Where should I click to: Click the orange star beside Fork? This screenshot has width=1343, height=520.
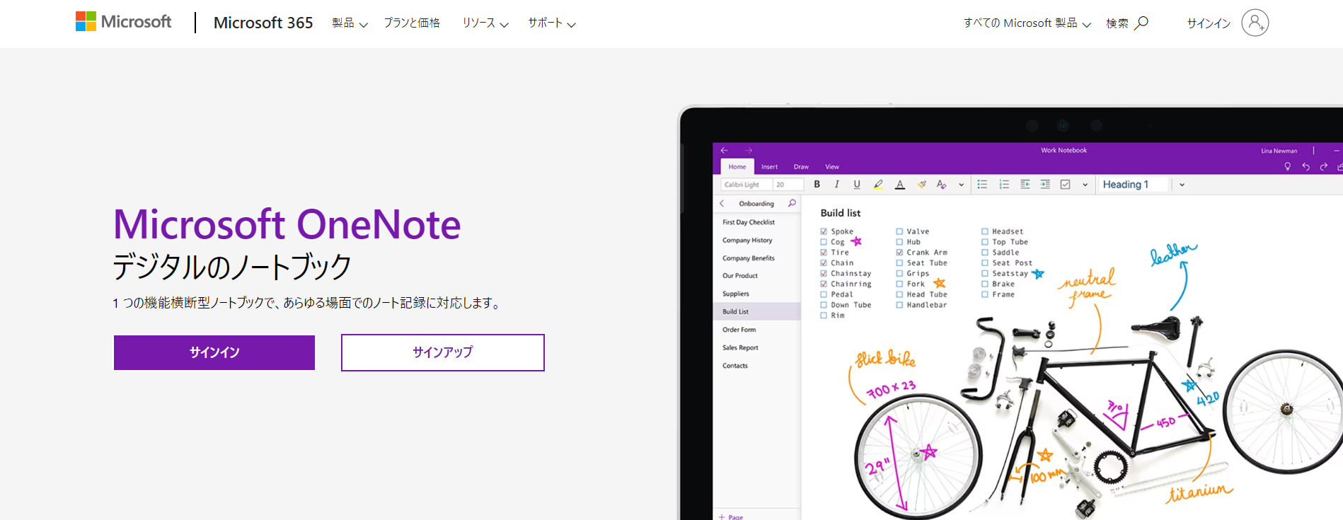[939, 283]
